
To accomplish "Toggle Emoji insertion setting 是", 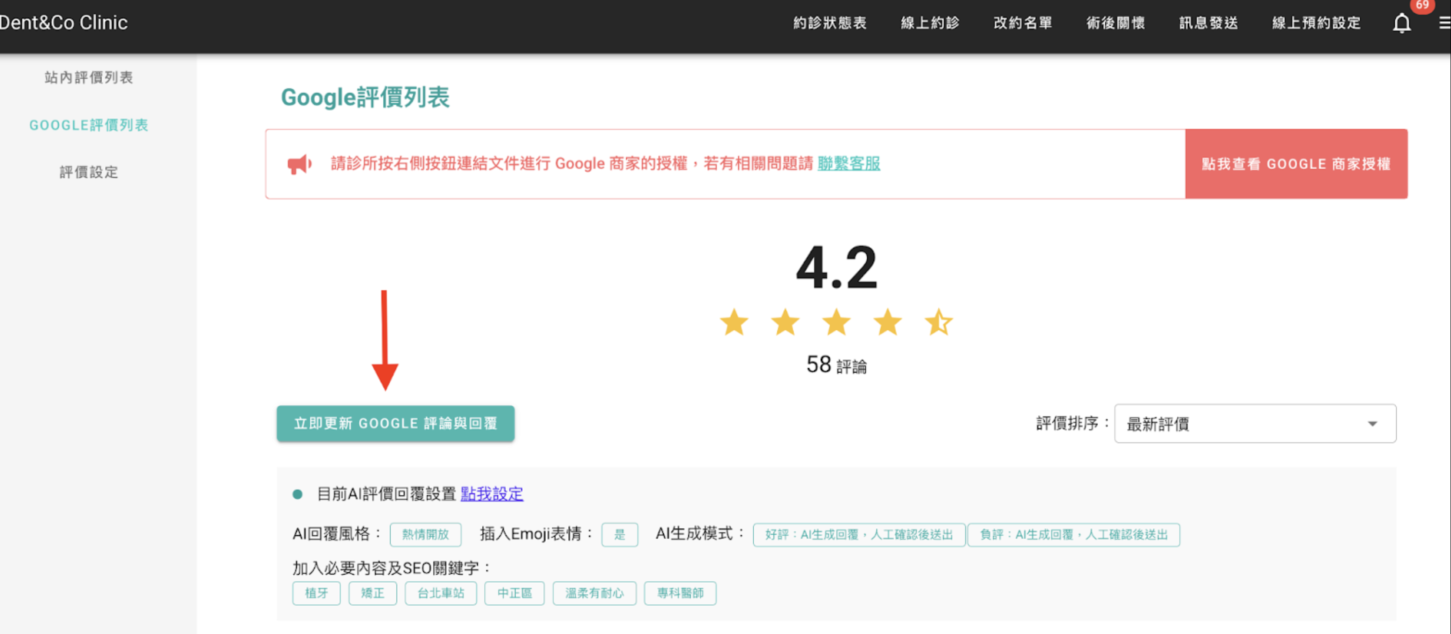I will coord(620,535).
